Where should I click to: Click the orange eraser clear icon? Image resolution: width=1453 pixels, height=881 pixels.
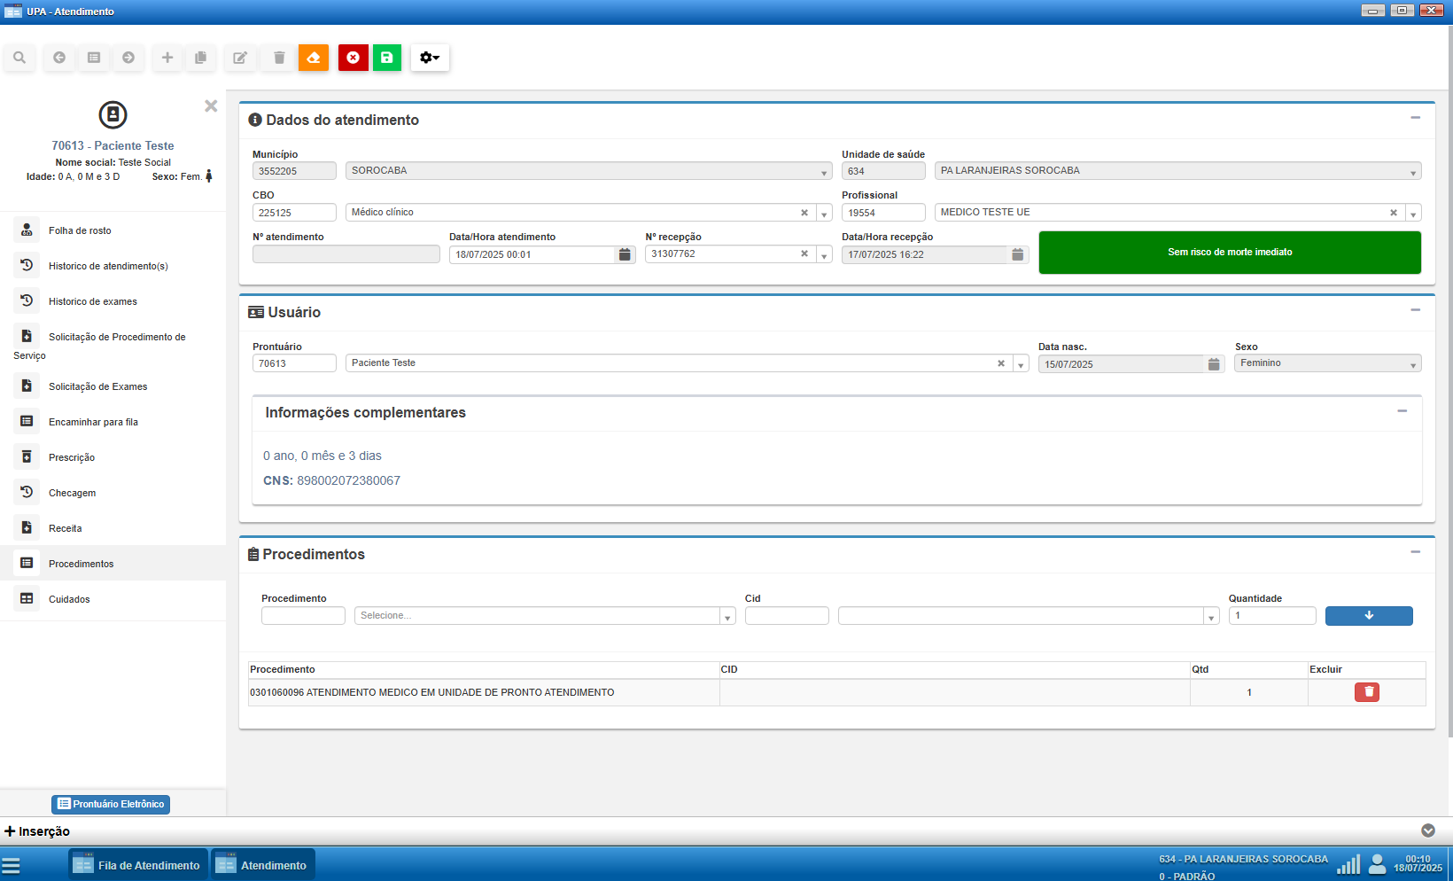point(314,58)
